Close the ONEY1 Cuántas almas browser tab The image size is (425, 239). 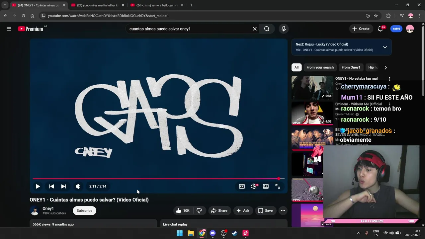[x=64, y=5]
